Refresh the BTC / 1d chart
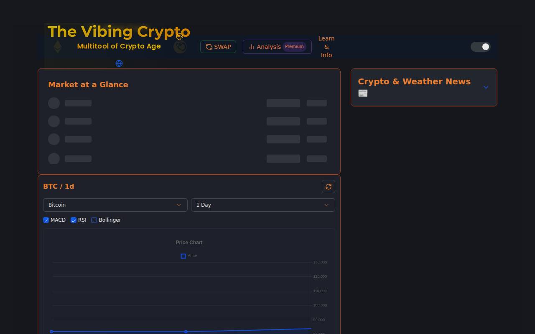This screenshot has width=535, height=334. pos(329,187)
